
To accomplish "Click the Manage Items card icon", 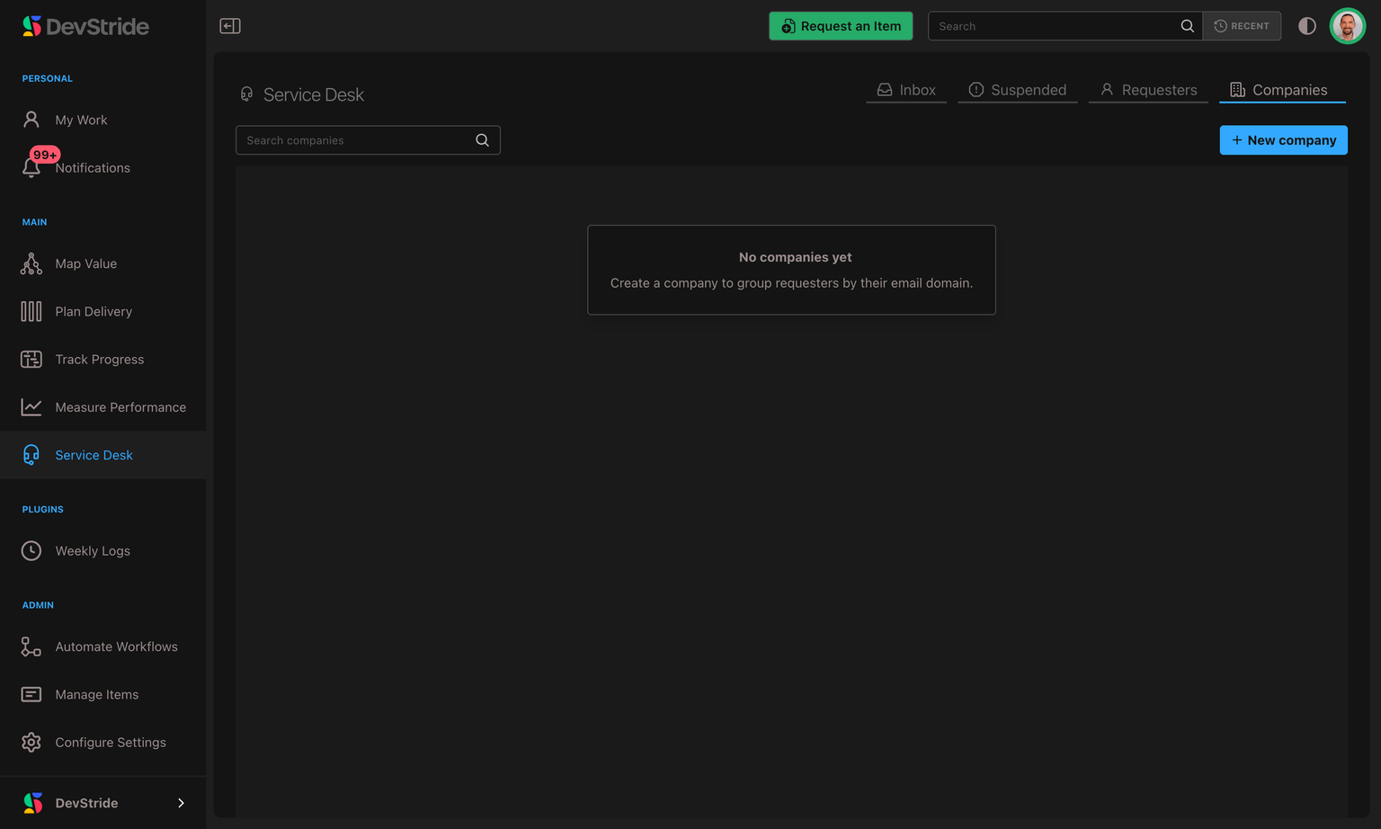I will [31, 694].
